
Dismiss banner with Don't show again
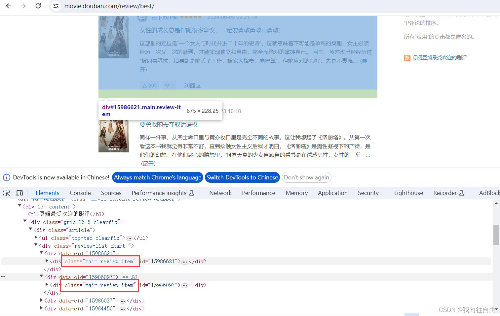point(306,177)
